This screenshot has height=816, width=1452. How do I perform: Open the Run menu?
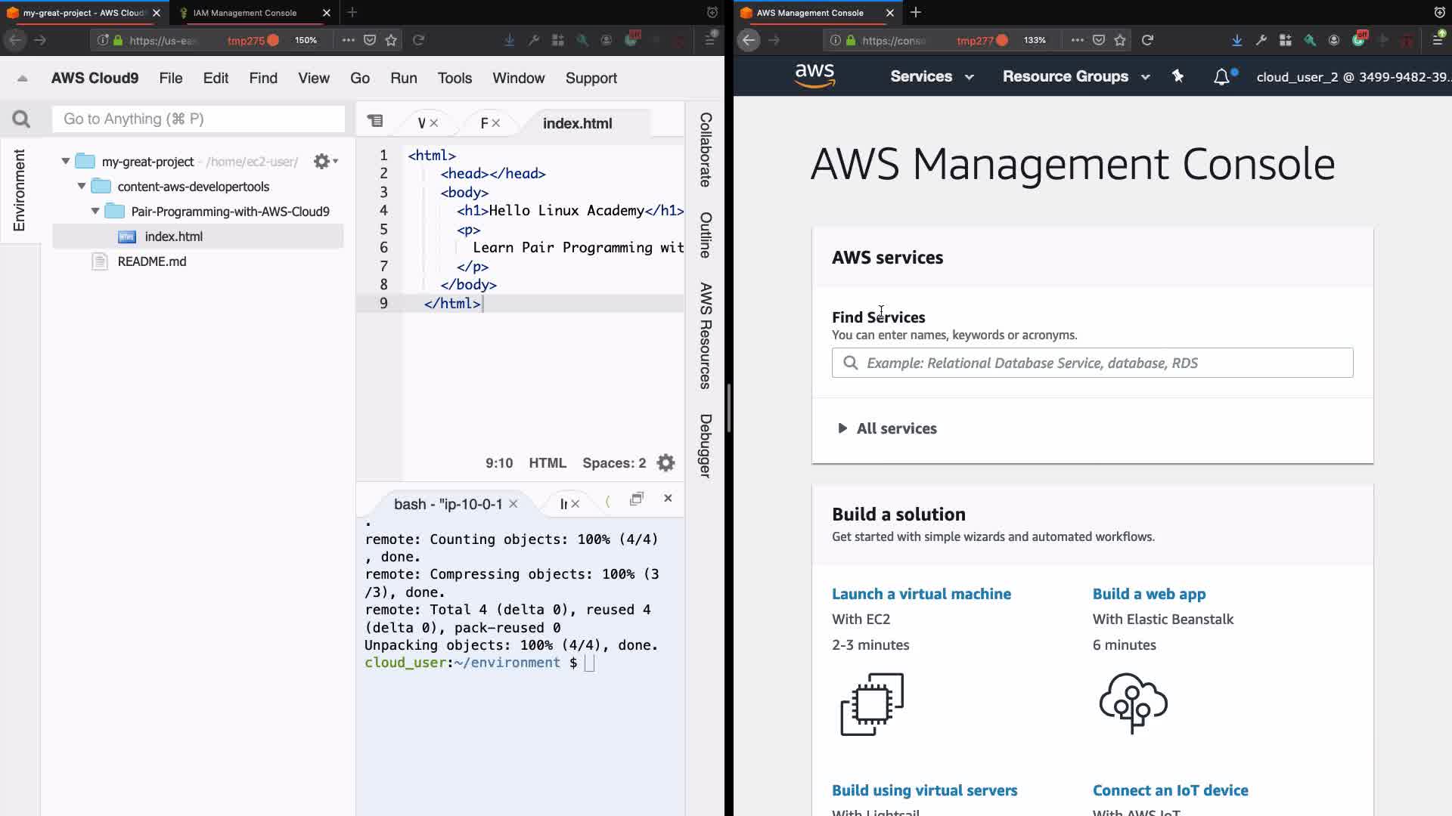[x=403, y=78]
